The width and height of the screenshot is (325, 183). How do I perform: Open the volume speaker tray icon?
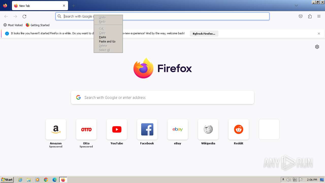click(x=289, y=180)
